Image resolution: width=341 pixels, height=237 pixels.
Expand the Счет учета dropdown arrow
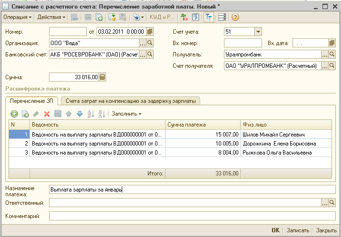(258, 32)
